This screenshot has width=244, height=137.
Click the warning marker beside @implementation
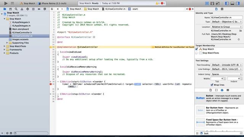tap(51, 47)
